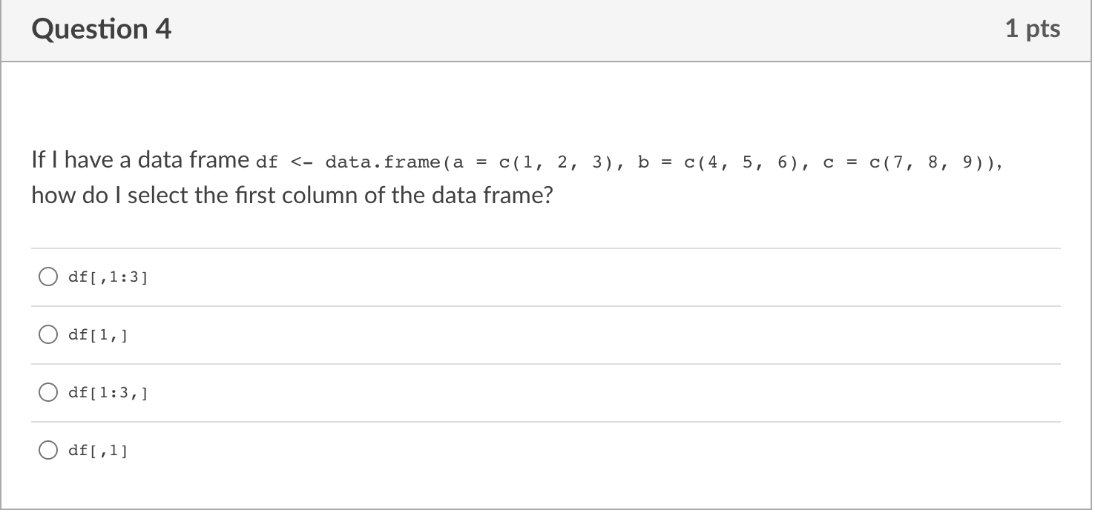Viewport: 1095px width, 513px height.
Task: Pick the df[,1] radio button
Action: point(48,451)
